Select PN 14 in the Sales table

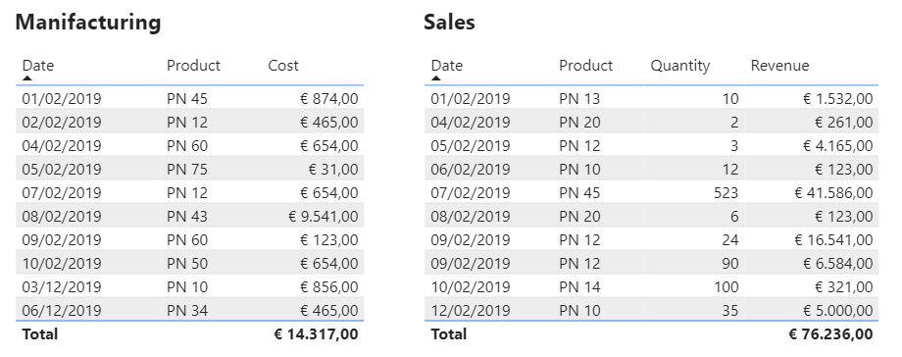[579, 286]
